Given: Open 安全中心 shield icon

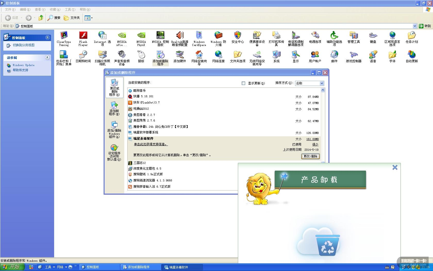Looking at the screenshot, I should [x=238, y=37].
